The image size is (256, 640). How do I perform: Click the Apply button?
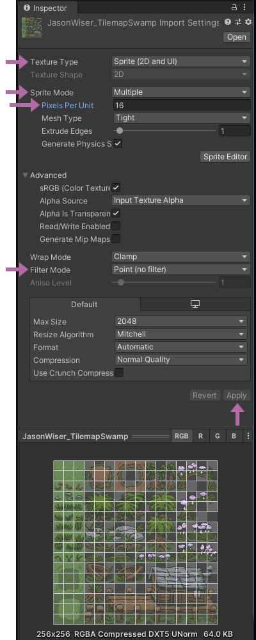point(236,396)
